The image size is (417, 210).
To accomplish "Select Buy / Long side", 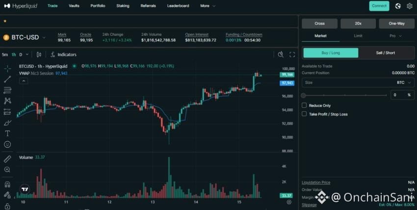I will (x=331, y=53).
